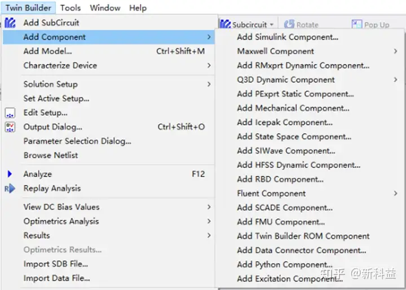
Task: Expand the Q3D Dynamic Component arrow
Action: coord(395,80)
